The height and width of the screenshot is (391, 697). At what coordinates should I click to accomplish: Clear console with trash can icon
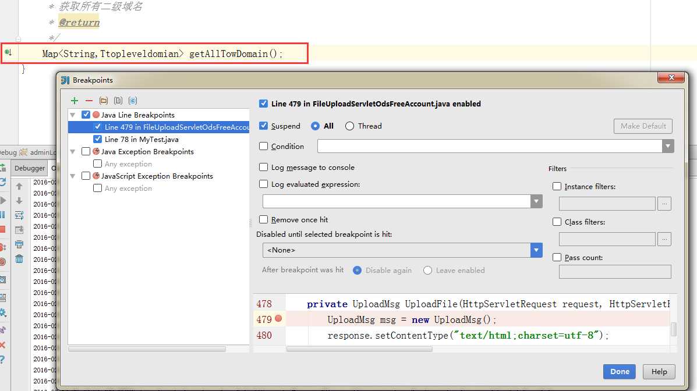(x=19, y=259)
